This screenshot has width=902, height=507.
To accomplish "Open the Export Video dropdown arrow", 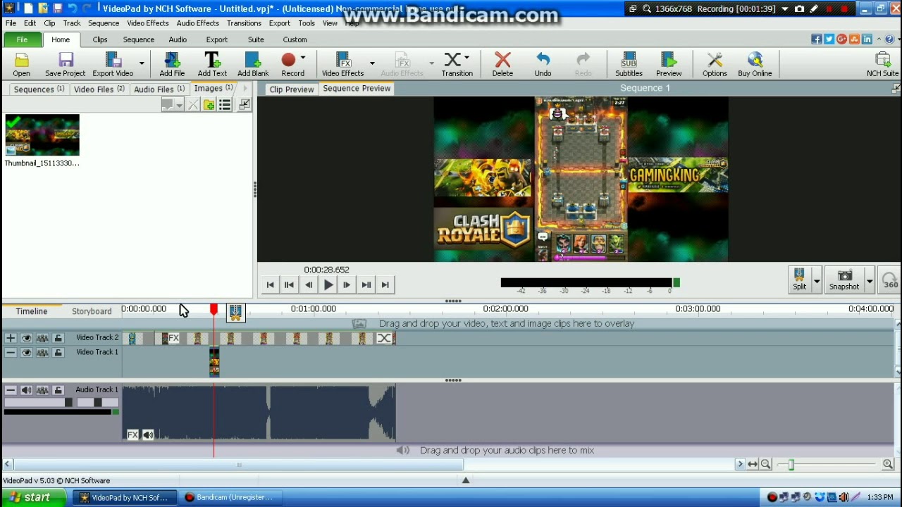I will point(142,63).
